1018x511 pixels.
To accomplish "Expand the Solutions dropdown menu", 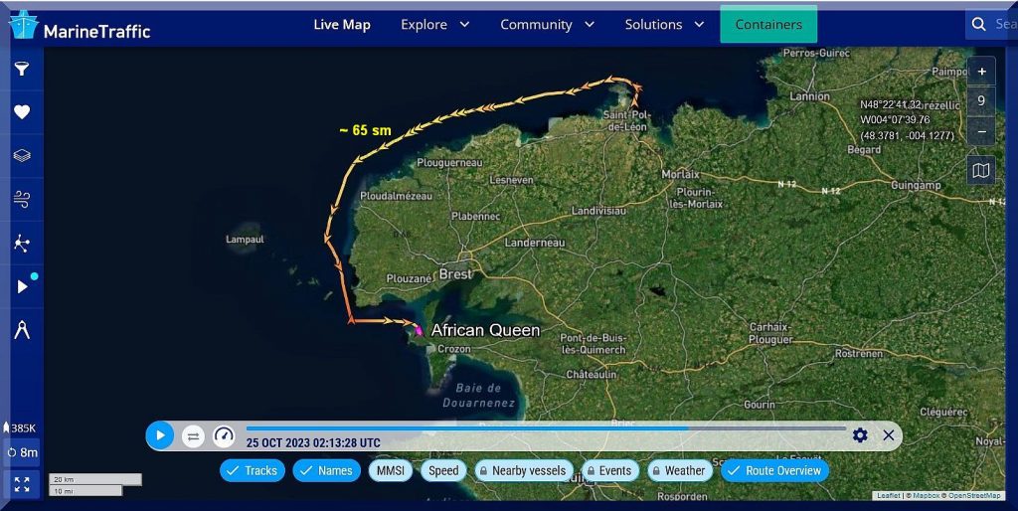I will tap(664, 24).
